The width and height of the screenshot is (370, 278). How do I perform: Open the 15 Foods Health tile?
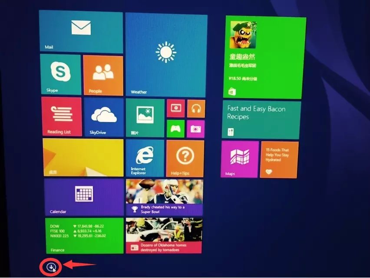click(279, 160)
